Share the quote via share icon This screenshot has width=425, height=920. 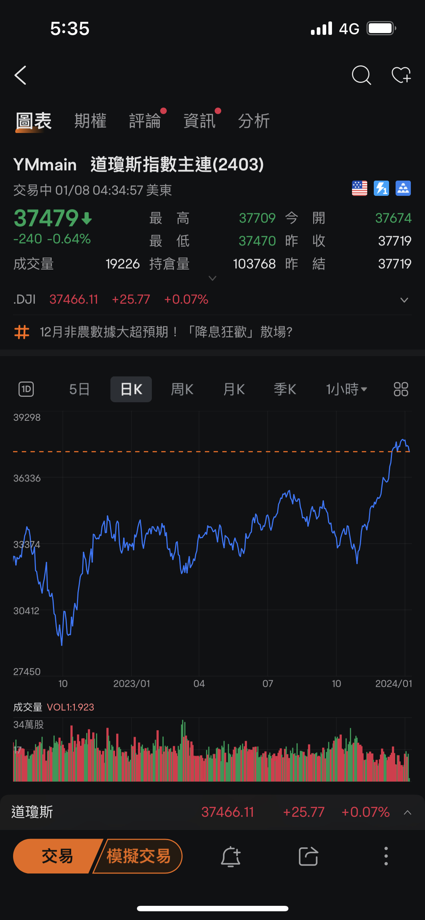tap(308, 856)
